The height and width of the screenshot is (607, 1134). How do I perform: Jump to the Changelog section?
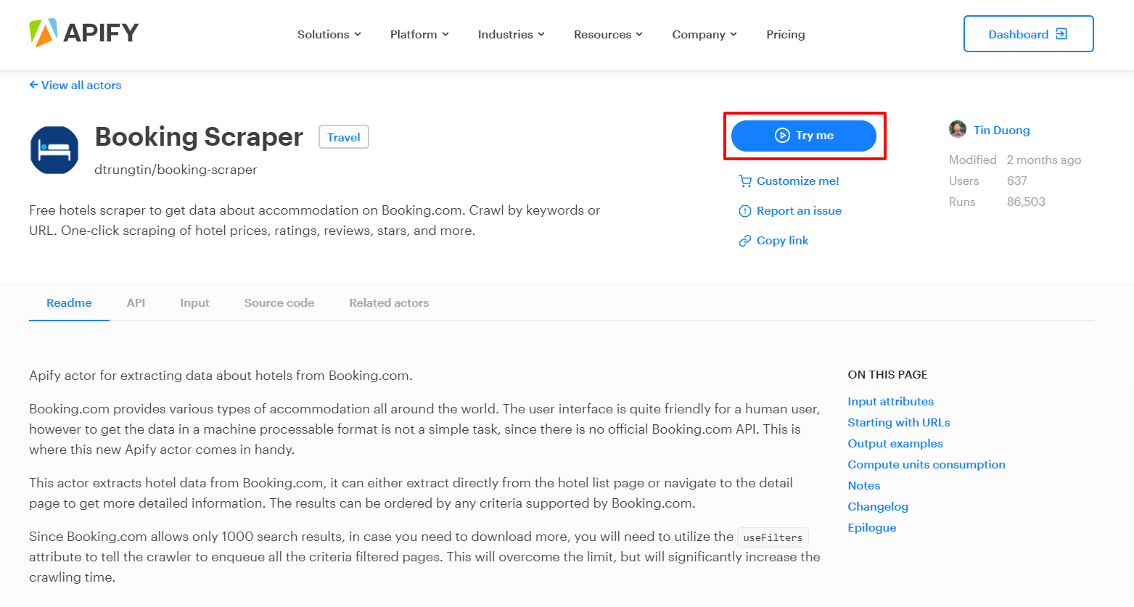[878, 507]
